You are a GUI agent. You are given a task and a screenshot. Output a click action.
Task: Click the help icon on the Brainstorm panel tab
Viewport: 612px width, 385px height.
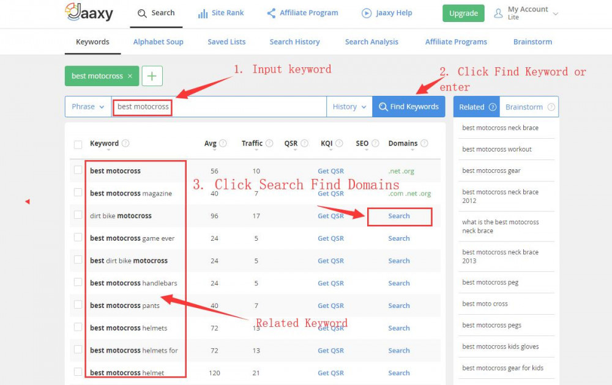[x=551, y=107]
